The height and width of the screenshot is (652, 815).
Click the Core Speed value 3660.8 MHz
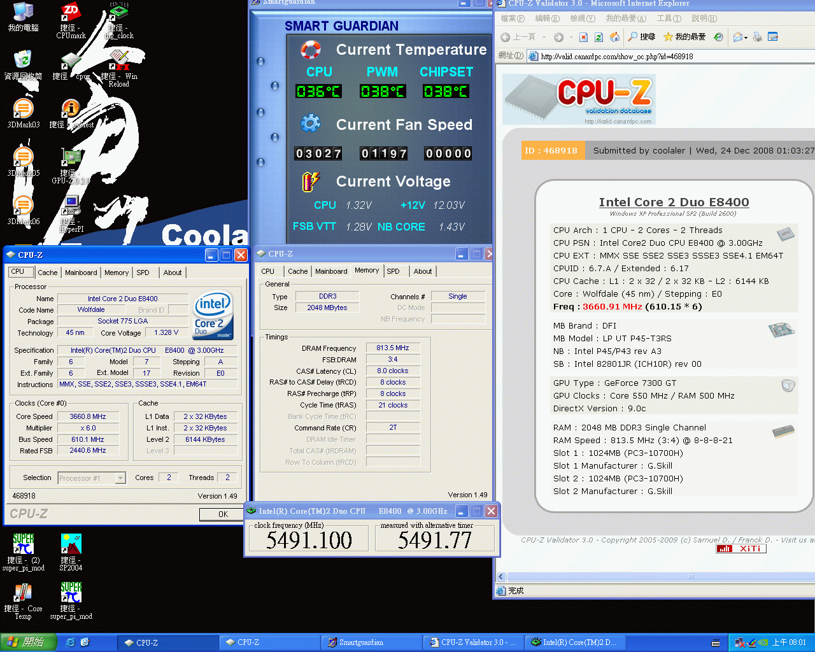(x=88, y=416)
